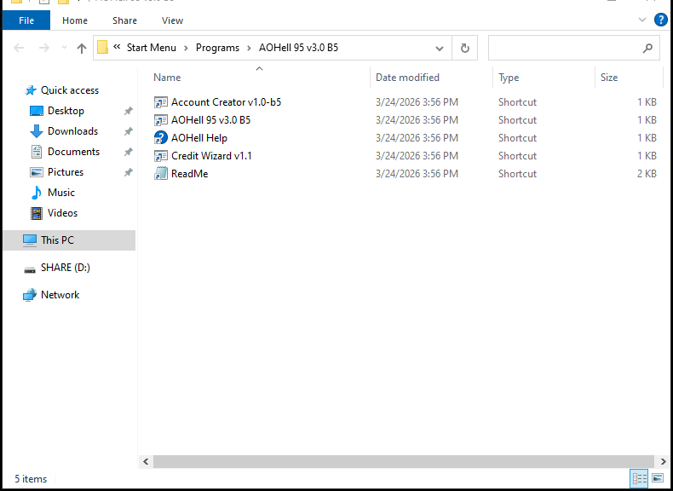
Task: Click the pin icon next to Pictures
Action: click(128, 172)
